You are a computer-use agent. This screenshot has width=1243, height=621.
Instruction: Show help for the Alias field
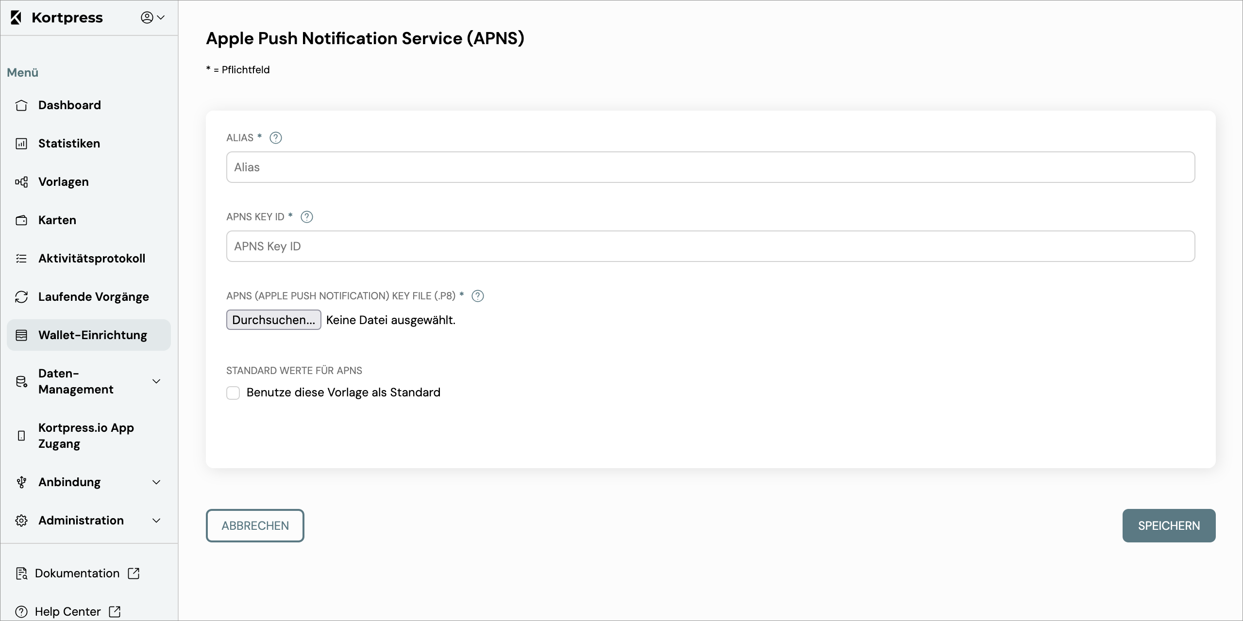click(x=276, y=138)
